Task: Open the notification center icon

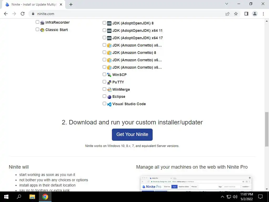Action: click(260, 197)
